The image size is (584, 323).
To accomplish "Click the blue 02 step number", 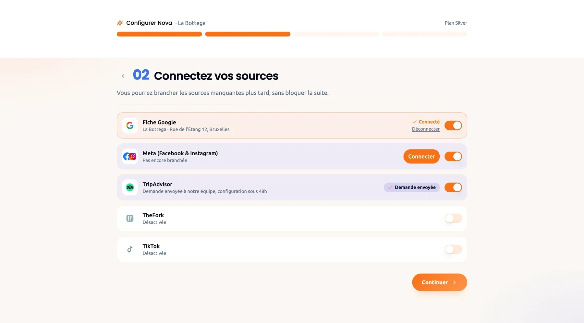I will pos(141,75).
